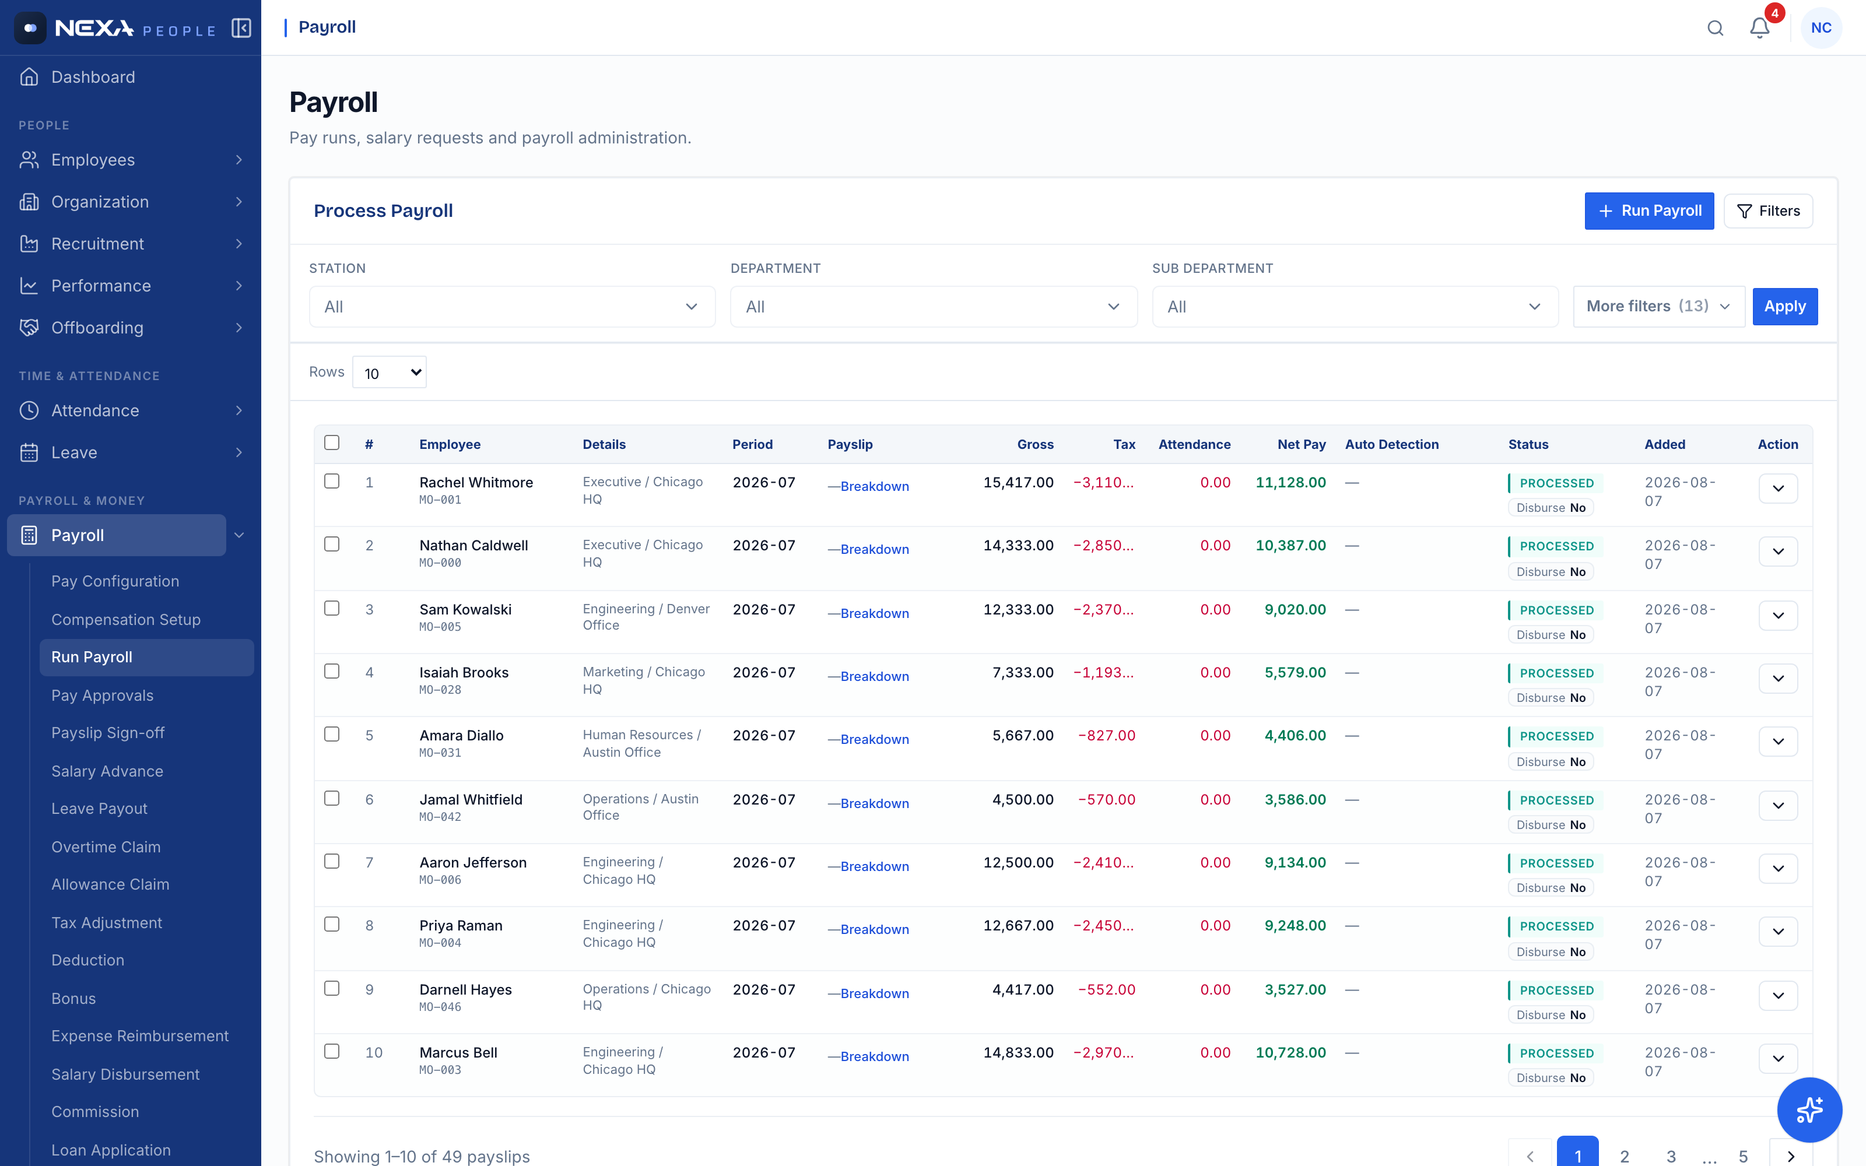This screenshot has height=1166, width=1866.
Task: Open Breakdown payslip for Darnell Hayes
Action: [x=875, y=994]
